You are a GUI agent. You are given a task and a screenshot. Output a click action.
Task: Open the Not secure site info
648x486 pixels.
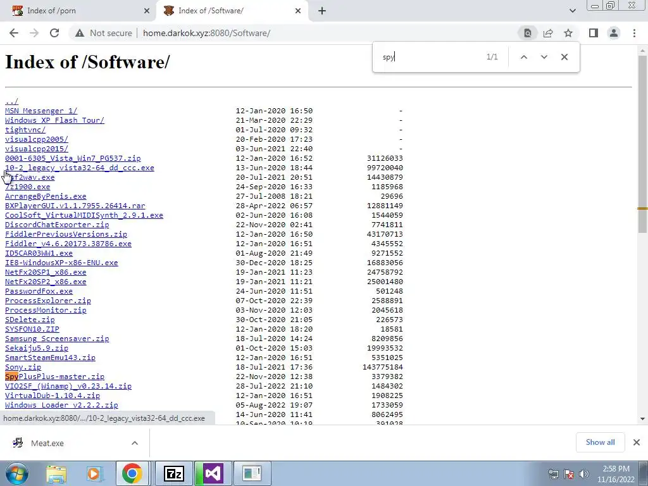(x=104, y=33)
